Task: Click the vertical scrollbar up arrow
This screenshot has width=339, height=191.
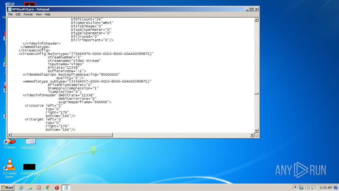Action: (256, 20)
